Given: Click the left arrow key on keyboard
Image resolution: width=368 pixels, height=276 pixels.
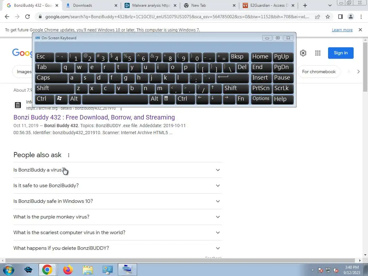Looking at the screenshot, I should pyautogui.click(x=202, y=99).
